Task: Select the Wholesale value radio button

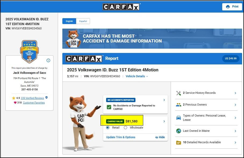Action: click(125, 128)
